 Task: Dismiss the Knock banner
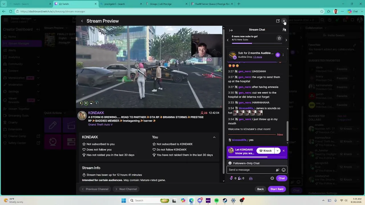click(x=283, y=151)
